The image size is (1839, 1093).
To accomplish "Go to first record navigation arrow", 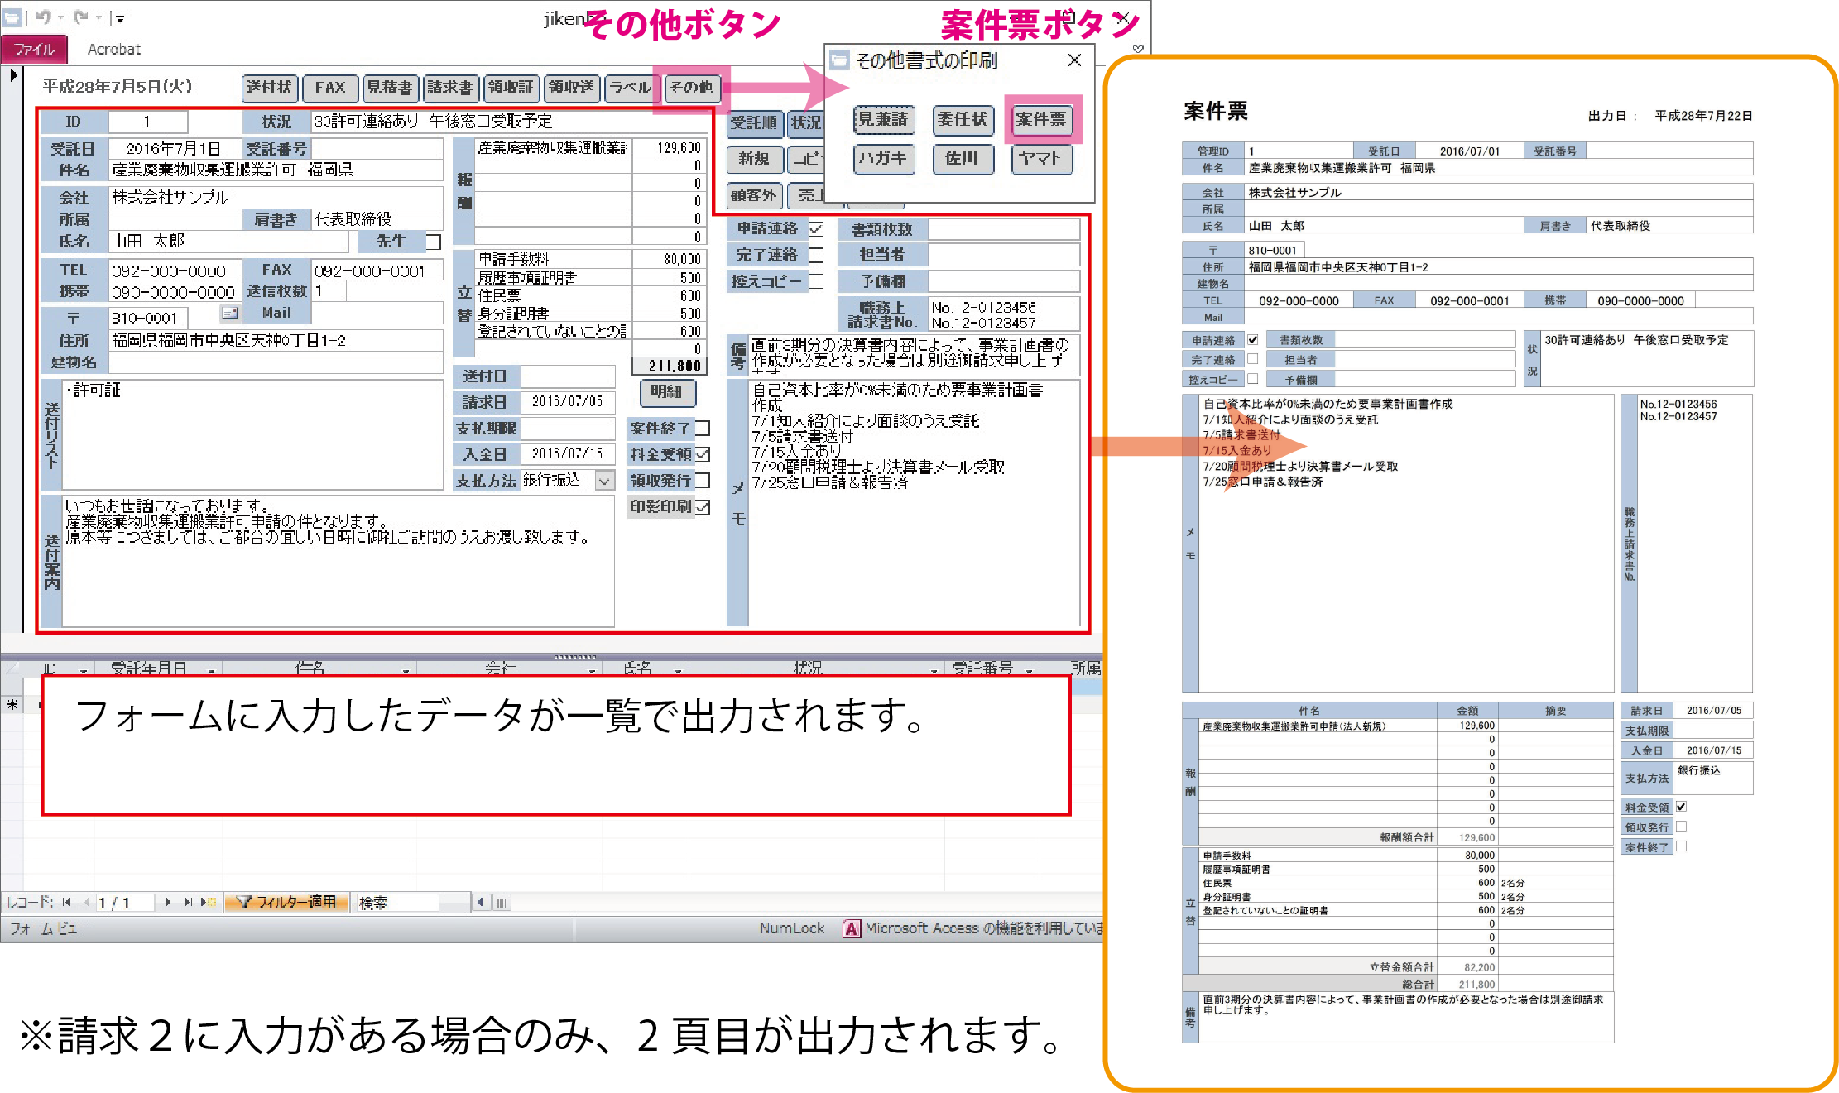I will tap(66, 903).
